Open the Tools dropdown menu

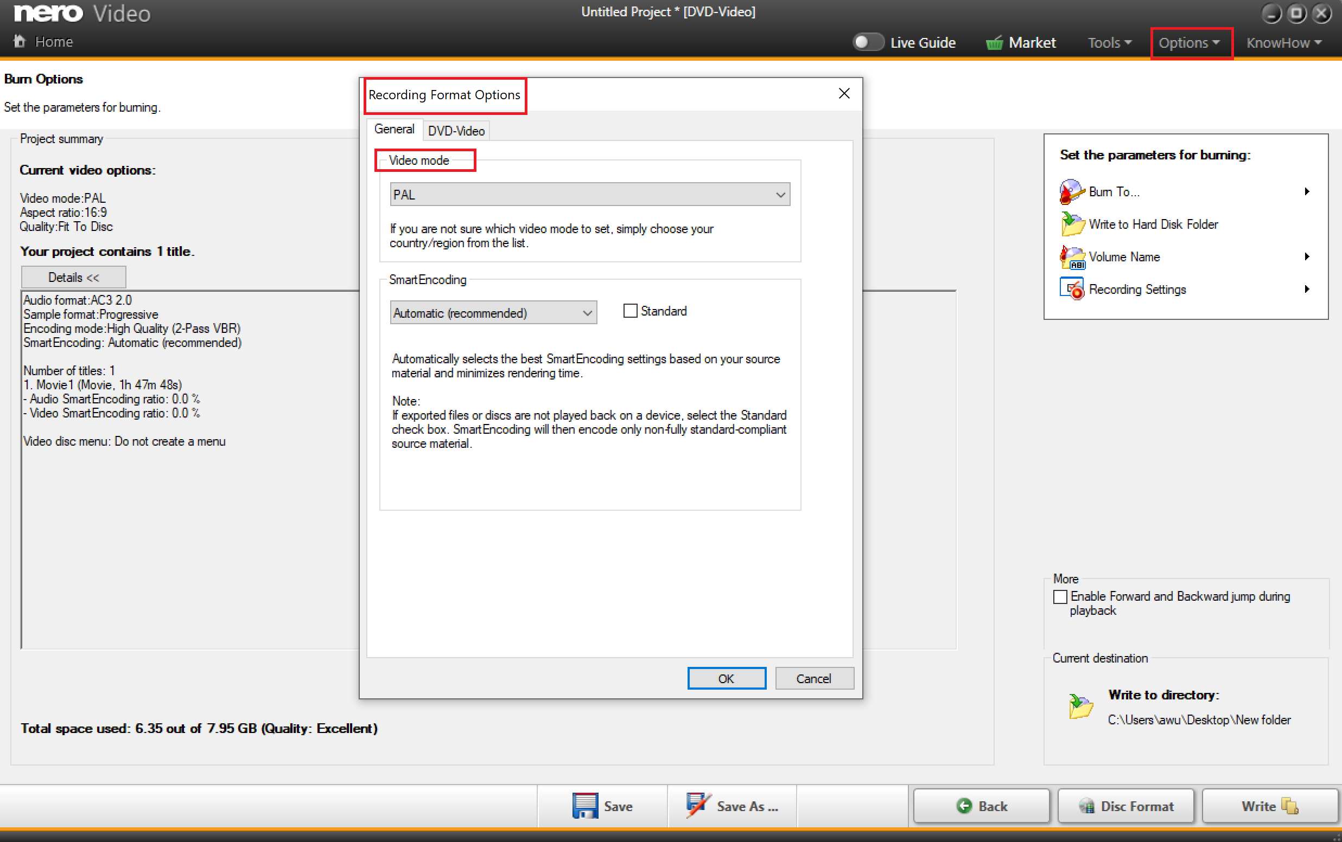(x=1110, y=43)
